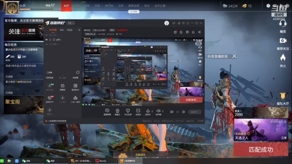Open the 组队大厅 team lobby icon
Image resolution: width=292 pixels, height=164 pixels.
click(283, 96)
